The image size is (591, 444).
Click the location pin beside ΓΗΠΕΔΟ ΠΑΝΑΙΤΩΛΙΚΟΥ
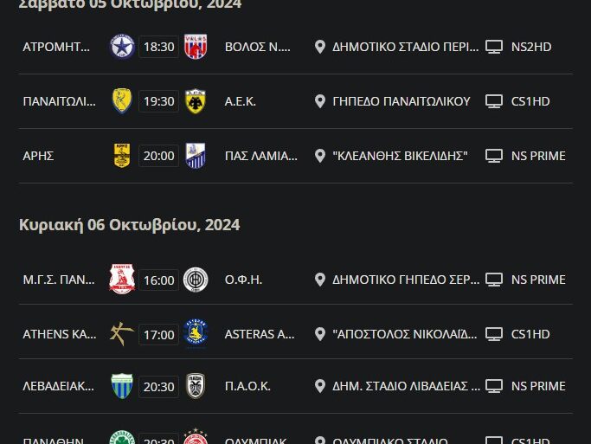(320, 101)
